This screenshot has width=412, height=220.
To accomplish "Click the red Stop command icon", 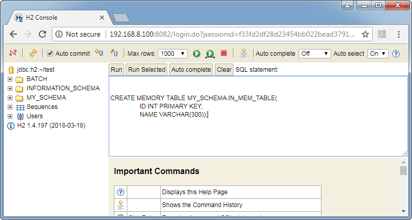I will point(224,53).
